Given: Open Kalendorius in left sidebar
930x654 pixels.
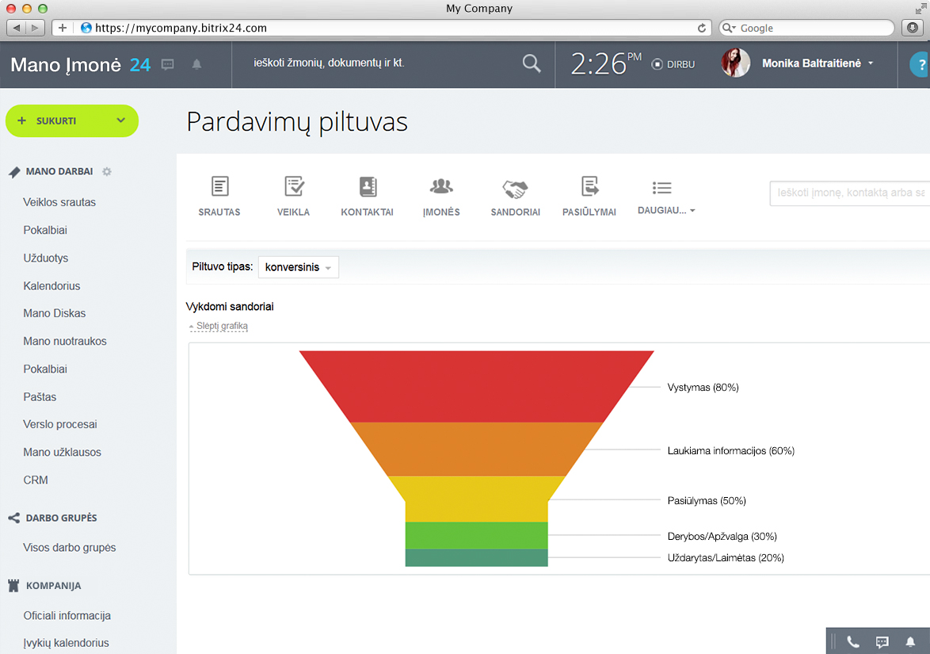Looking at the screenshot, I should (x=51, y=286).
